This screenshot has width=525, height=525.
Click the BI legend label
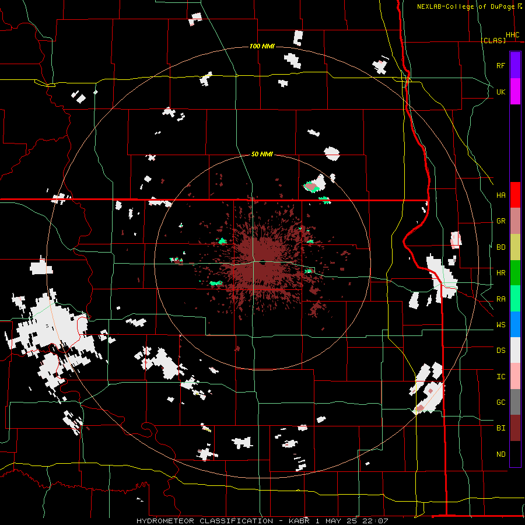(x=501, y=428)
